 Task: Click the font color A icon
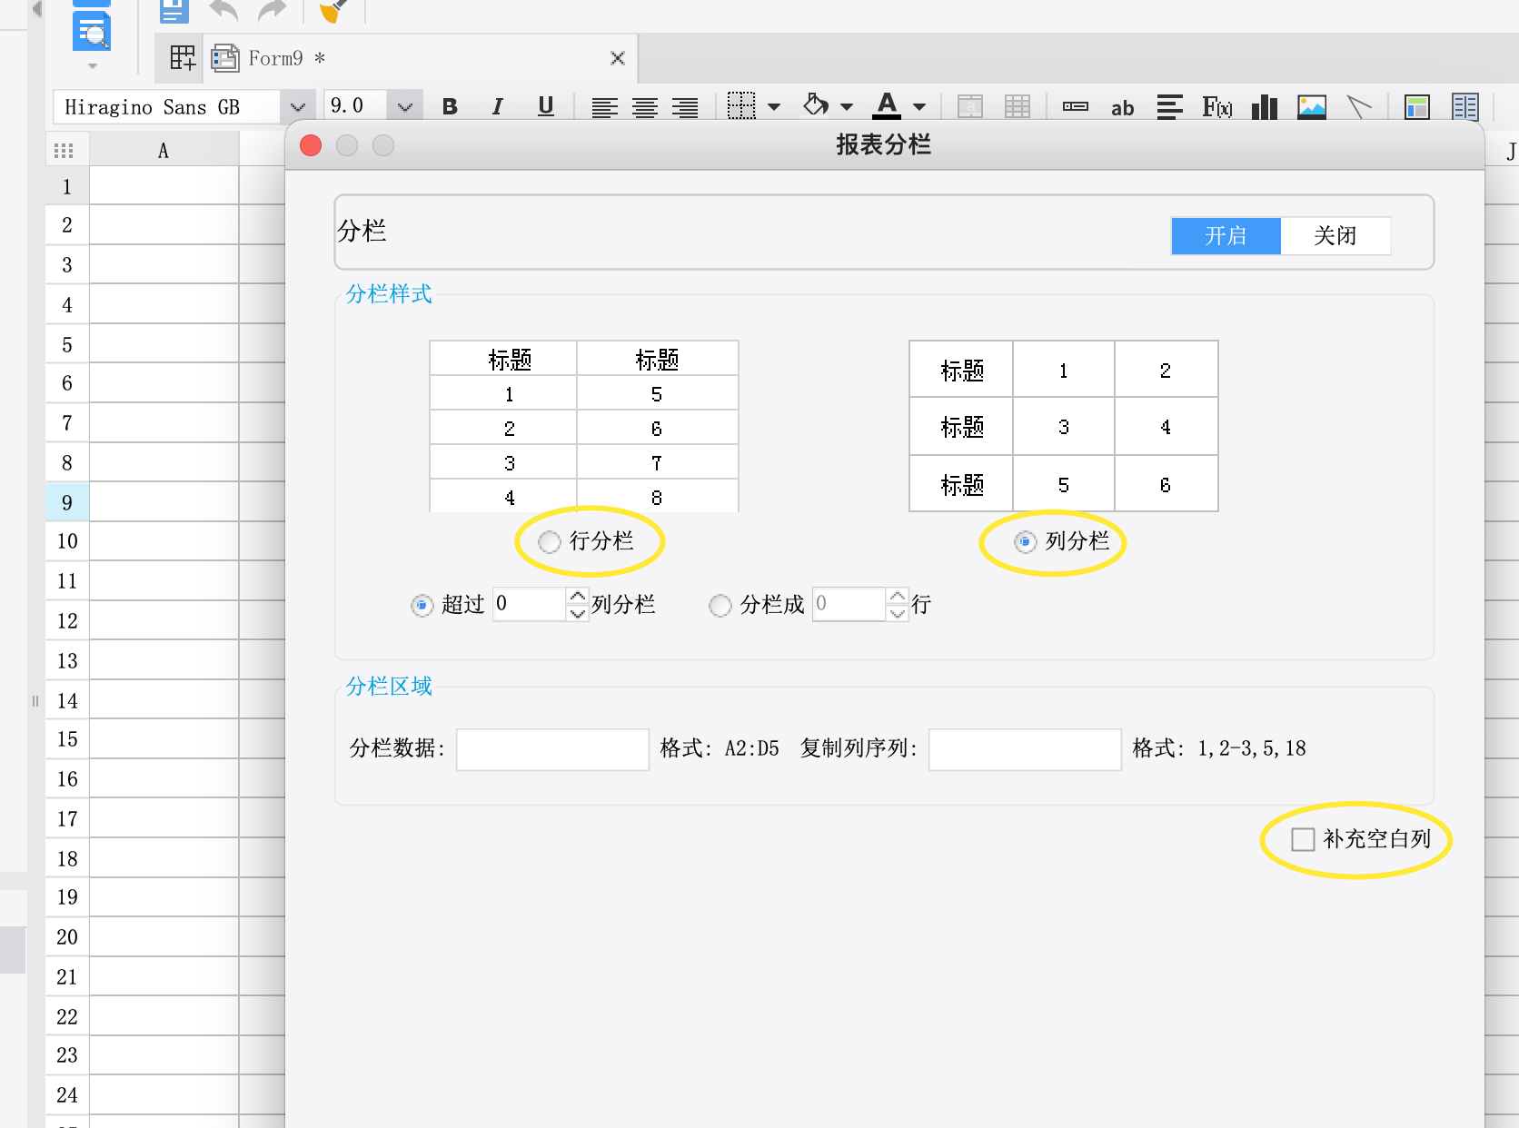(887, 105)
